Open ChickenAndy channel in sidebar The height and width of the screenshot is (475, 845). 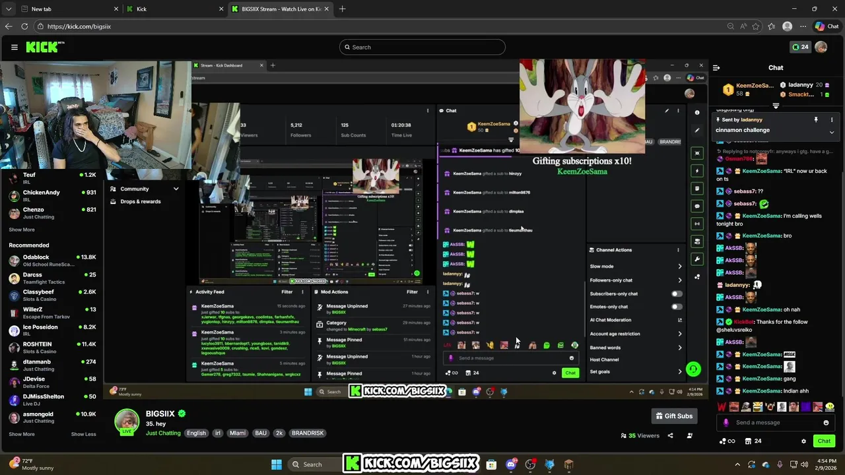[x=52, y=195]
